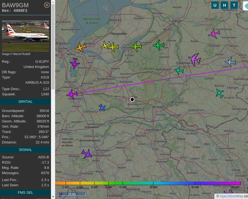Open the OpenStreetMap attribution link

[231, 196]
